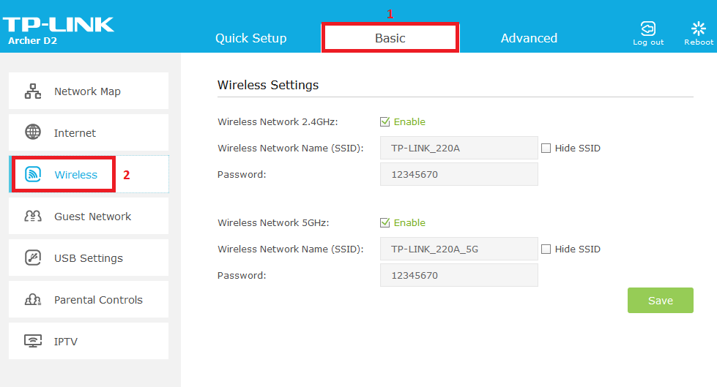Open Parental Controls page
717x387 pixels.
pyautogui.click(x=89, y=299)
